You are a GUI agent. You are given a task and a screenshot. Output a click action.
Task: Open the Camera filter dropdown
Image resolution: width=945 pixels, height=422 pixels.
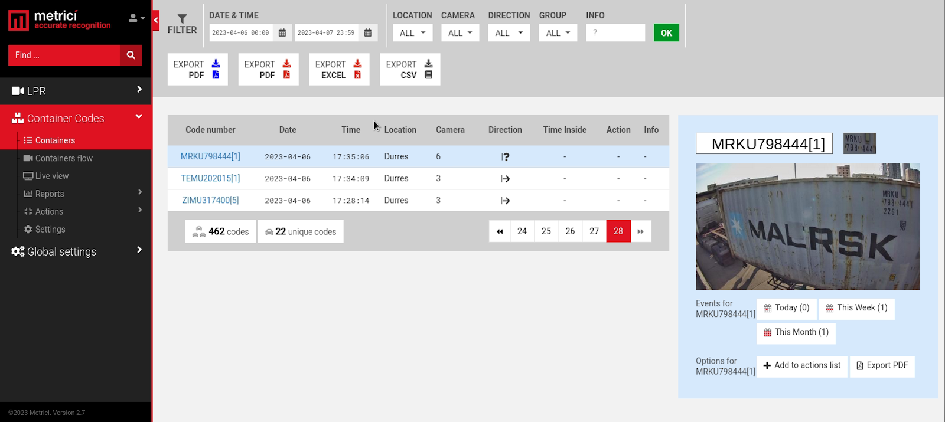(460, 33)
